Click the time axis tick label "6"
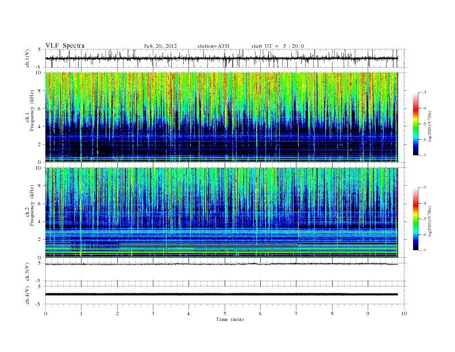Viewport: 455px width, 352px height. 260,313
